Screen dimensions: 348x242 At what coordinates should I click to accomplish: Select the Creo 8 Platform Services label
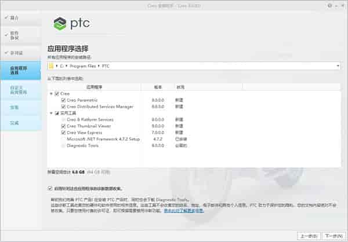tap(90, 120)
